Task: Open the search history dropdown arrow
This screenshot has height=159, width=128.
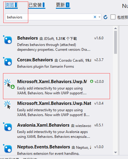Action: coord(99,17)
